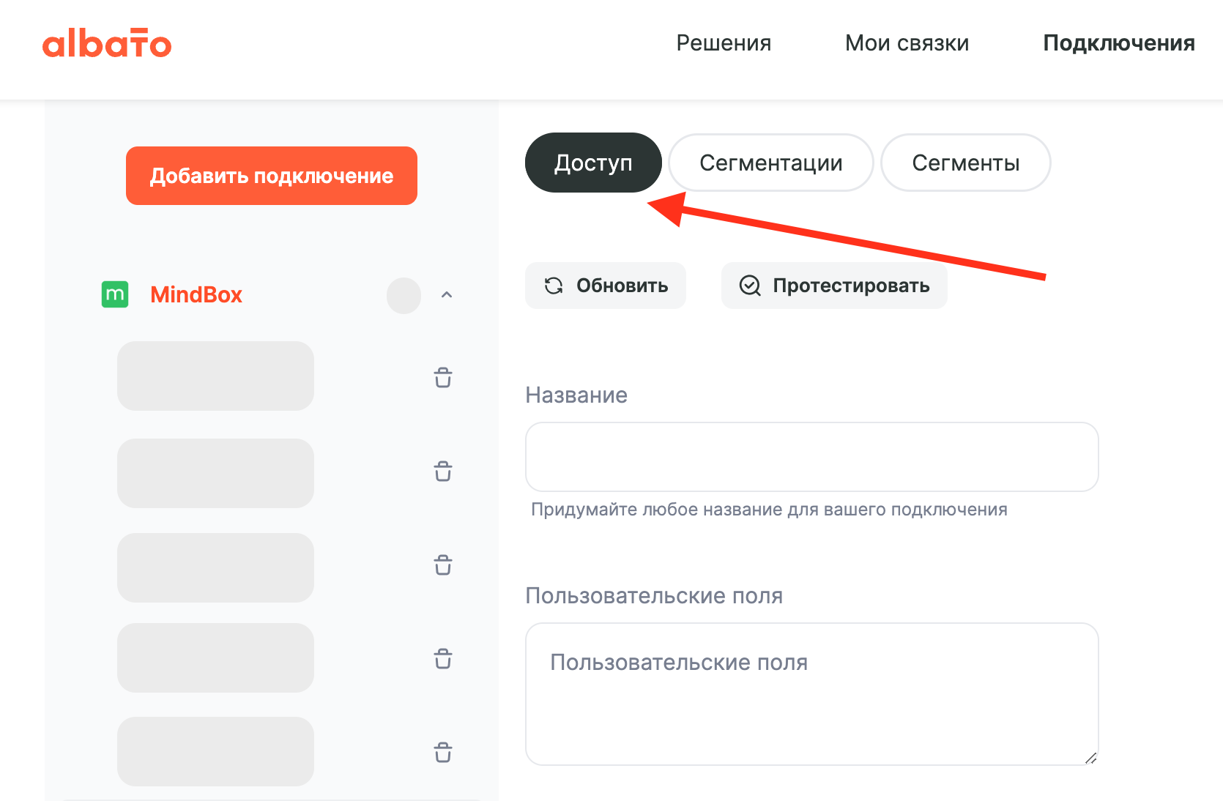Collapse the MindBox connections list
This screenshot has width=1223, height=801.
447,295
